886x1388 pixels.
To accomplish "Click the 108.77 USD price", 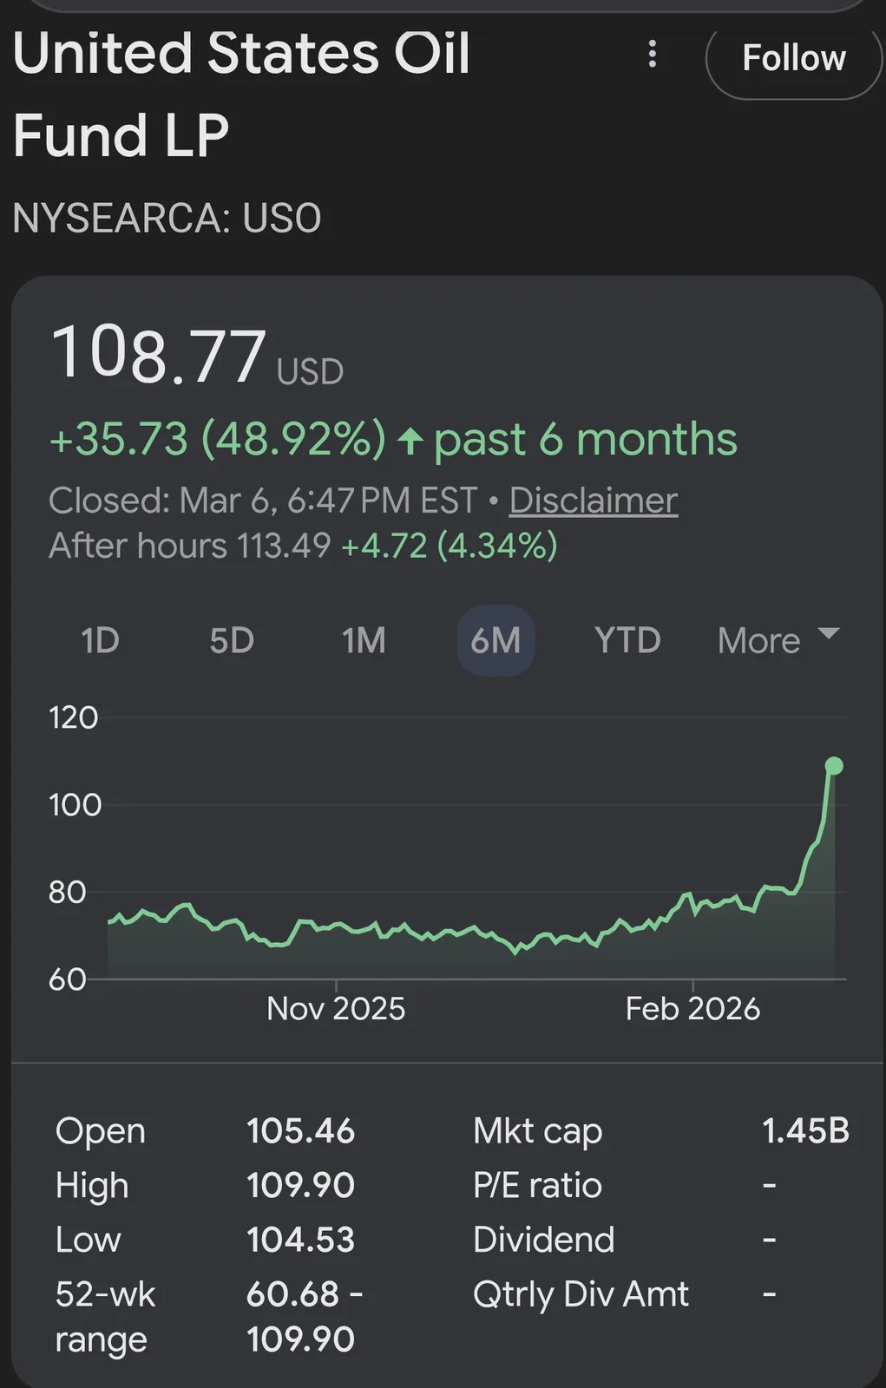I will (x=160, y=355).
